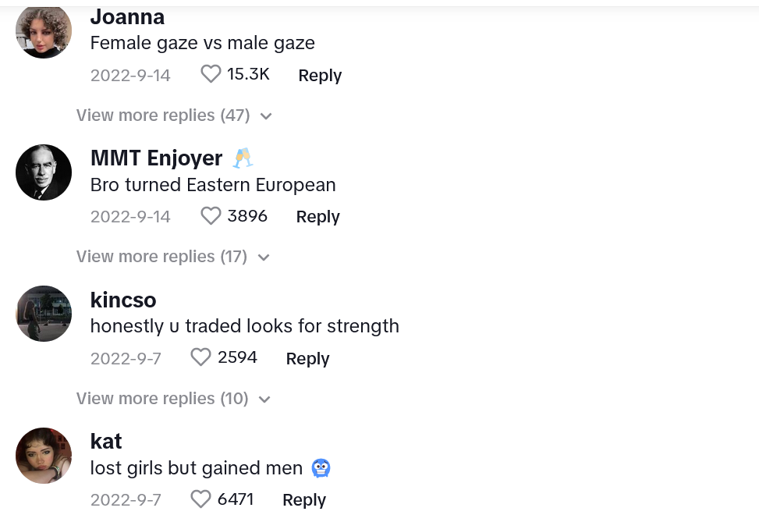Click the chevron beside replies (47)
Screen dimensions: 759x522
point(266,116)
